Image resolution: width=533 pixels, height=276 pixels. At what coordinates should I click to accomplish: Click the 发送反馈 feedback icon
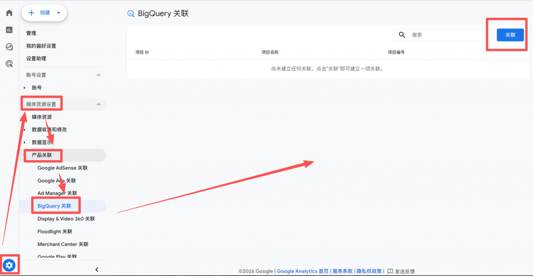[390, 271]
